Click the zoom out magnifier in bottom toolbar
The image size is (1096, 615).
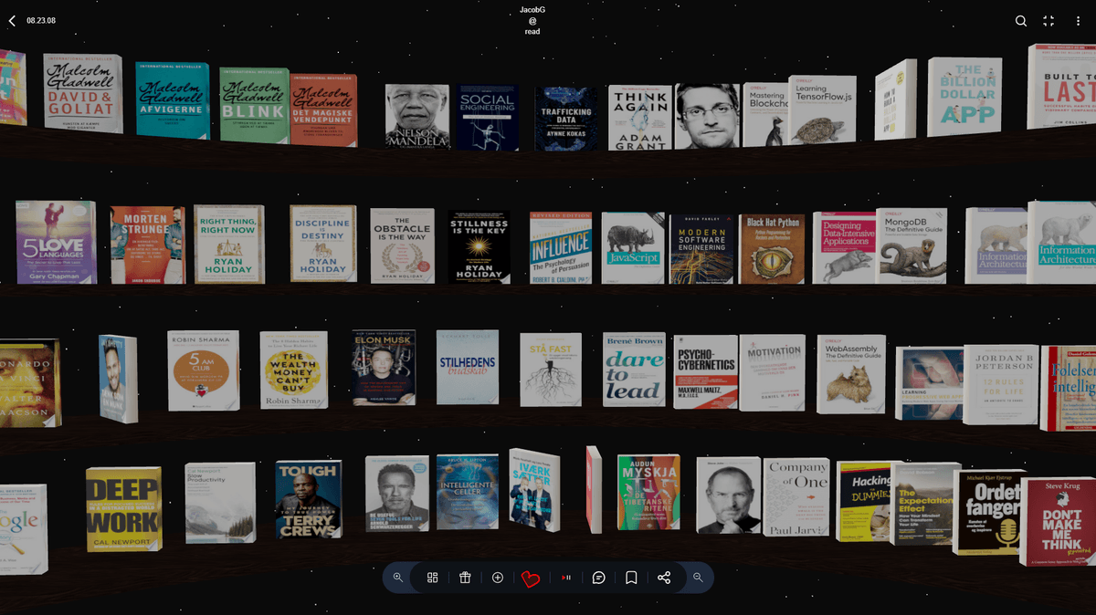tap(698, 578)
